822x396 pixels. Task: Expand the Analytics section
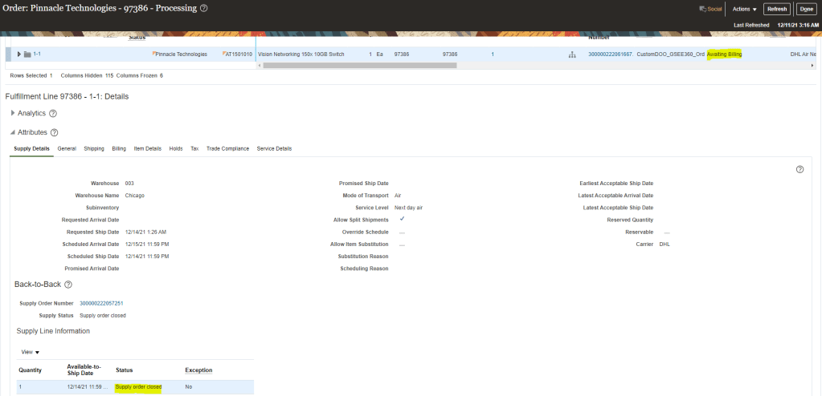tap(13, 113)
